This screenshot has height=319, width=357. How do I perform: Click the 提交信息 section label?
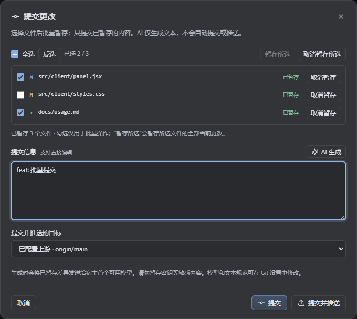click(24, 152)
